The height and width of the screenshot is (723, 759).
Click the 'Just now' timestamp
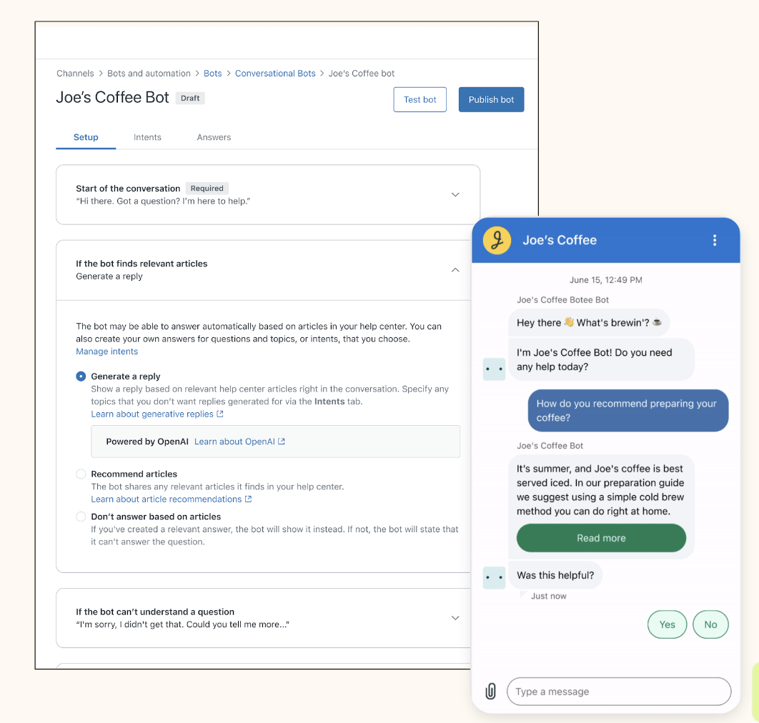(548, 597)
